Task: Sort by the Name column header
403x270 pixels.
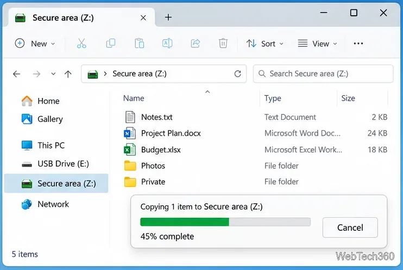Action: tap(134, 98)
